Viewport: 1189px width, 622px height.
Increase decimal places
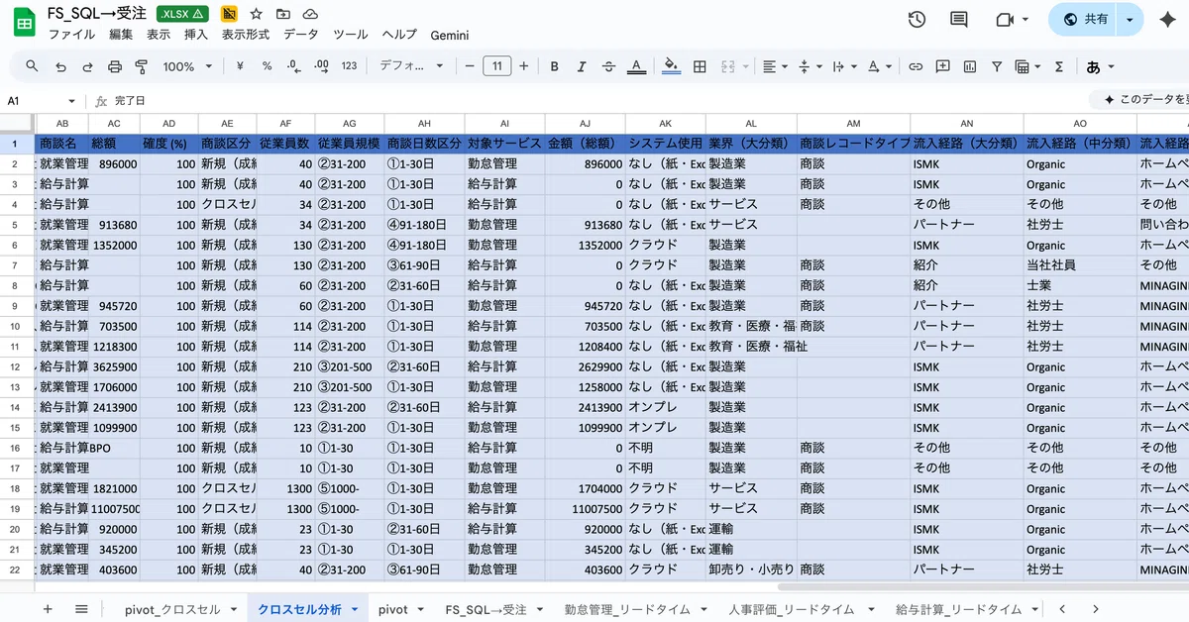[321, 66]
